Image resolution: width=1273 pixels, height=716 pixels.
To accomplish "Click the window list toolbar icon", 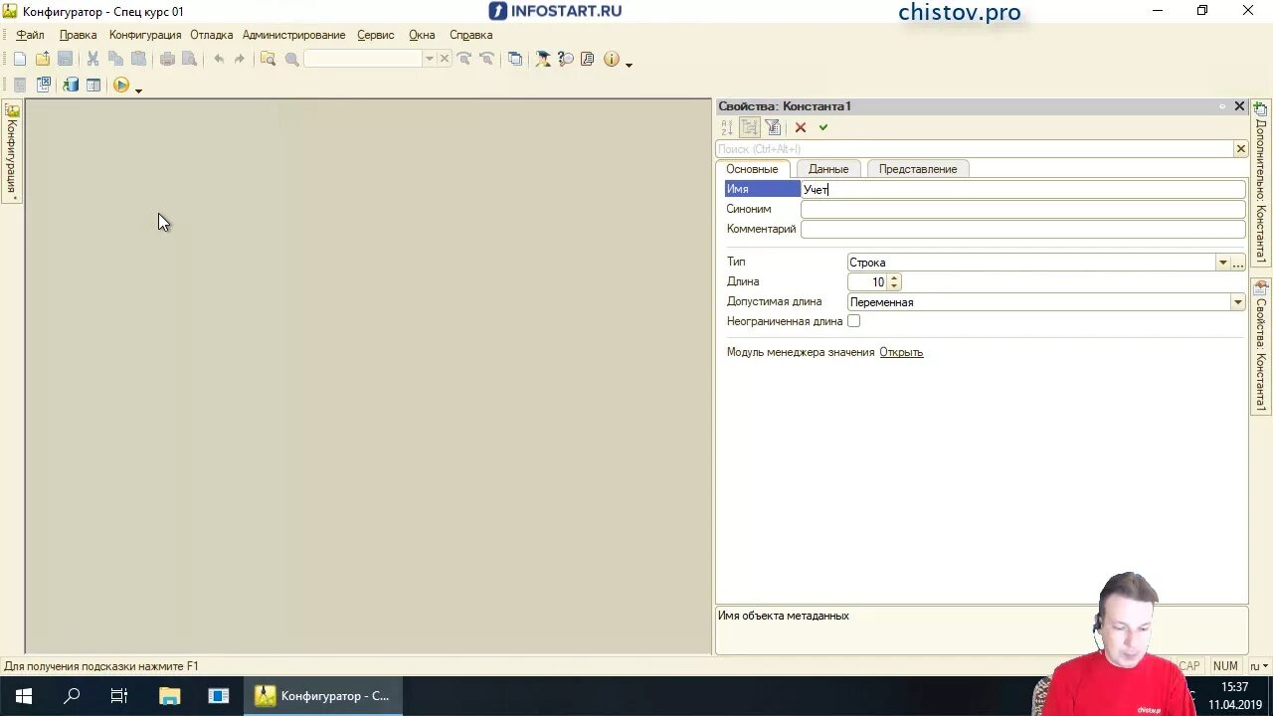I will [x=514, y=59].
